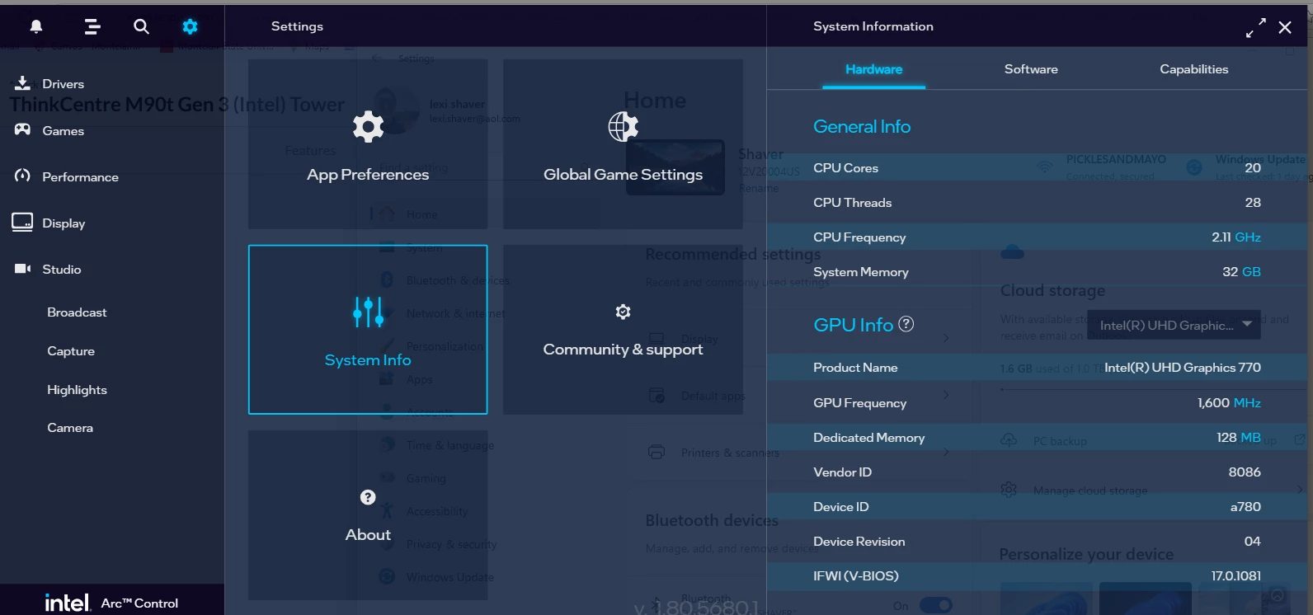Click the Dedicated Memory row
The height and width of the screenshot is (615, 1313).
(x=1037, y=437)
